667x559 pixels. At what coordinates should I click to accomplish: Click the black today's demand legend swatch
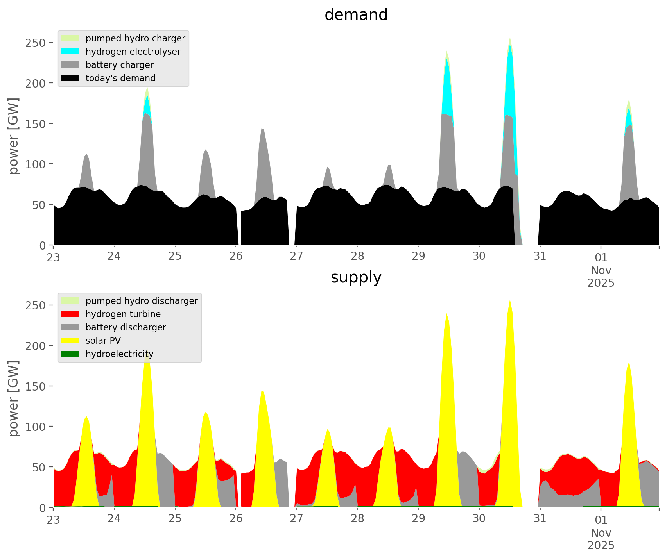point(70,78)
